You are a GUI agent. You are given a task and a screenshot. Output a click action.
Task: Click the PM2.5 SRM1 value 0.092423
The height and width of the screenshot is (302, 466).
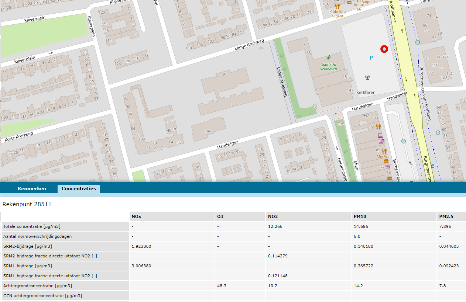449,266
